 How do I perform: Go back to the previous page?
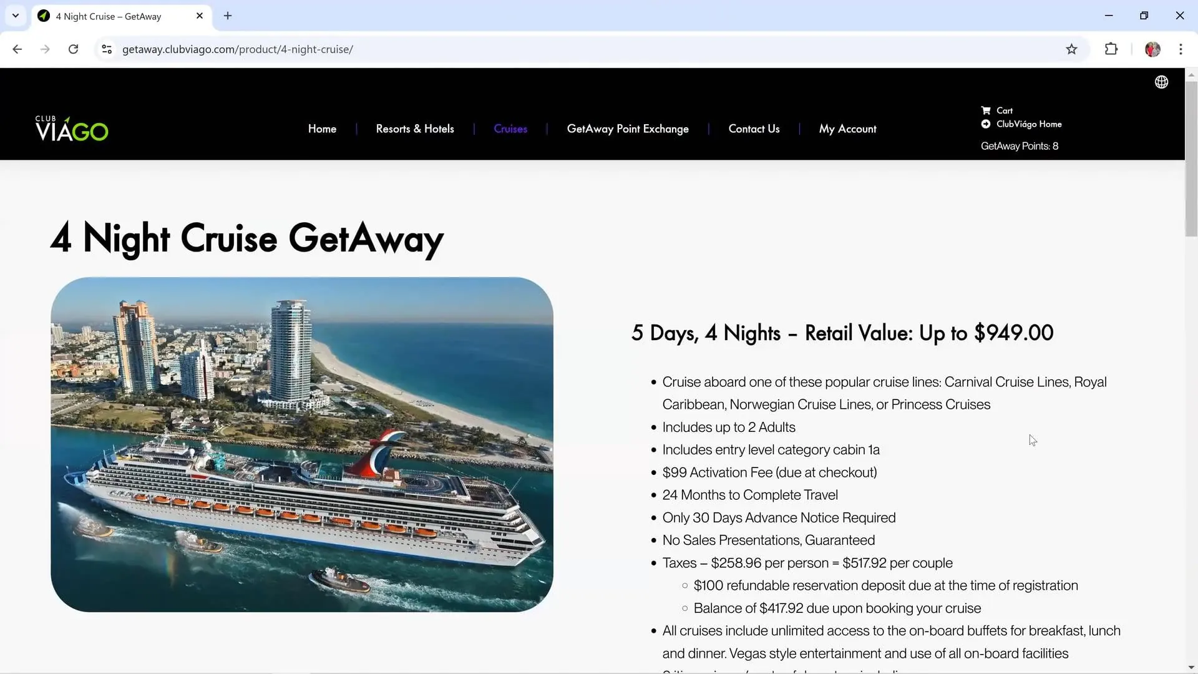click(17, 49)
